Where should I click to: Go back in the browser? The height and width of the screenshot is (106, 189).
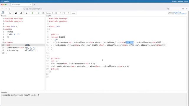coord(2,9)
